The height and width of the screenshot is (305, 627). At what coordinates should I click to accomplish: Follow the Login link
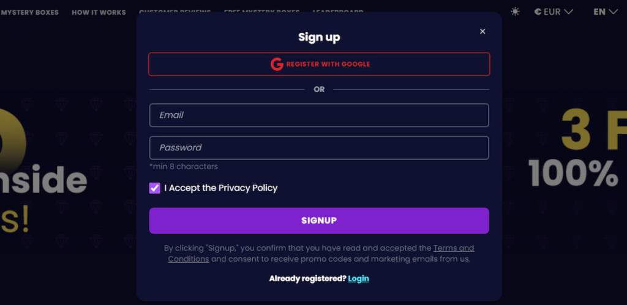pos(358,279)
